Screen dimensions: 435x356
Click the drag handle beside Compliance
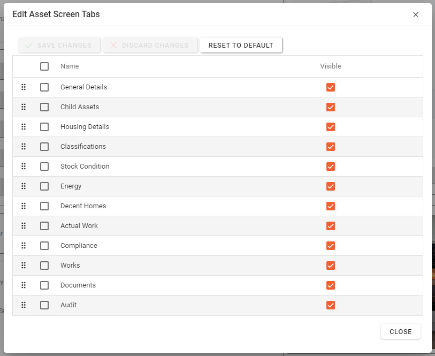click(x=24, y=246)
